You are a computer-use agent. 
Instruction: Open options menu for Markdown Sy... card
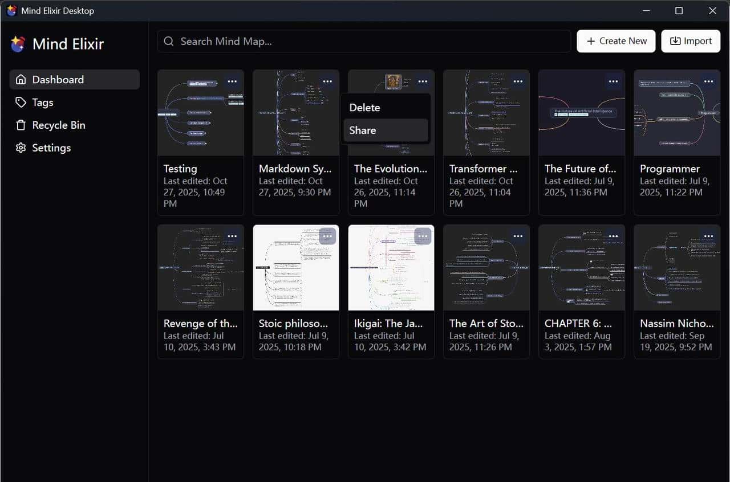[x=327, y=81]
